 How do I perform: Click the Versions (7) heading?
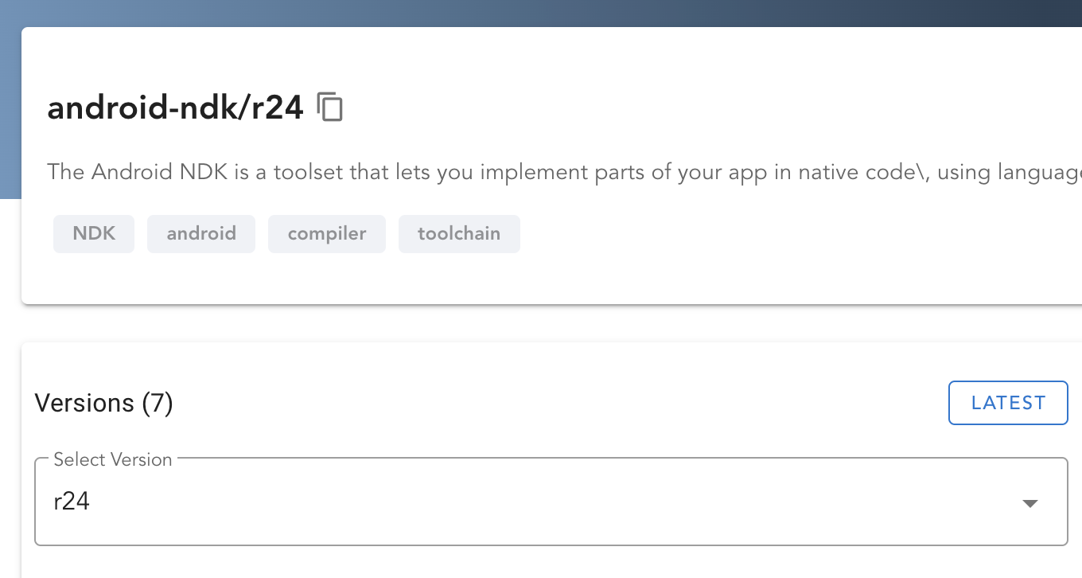102,403
